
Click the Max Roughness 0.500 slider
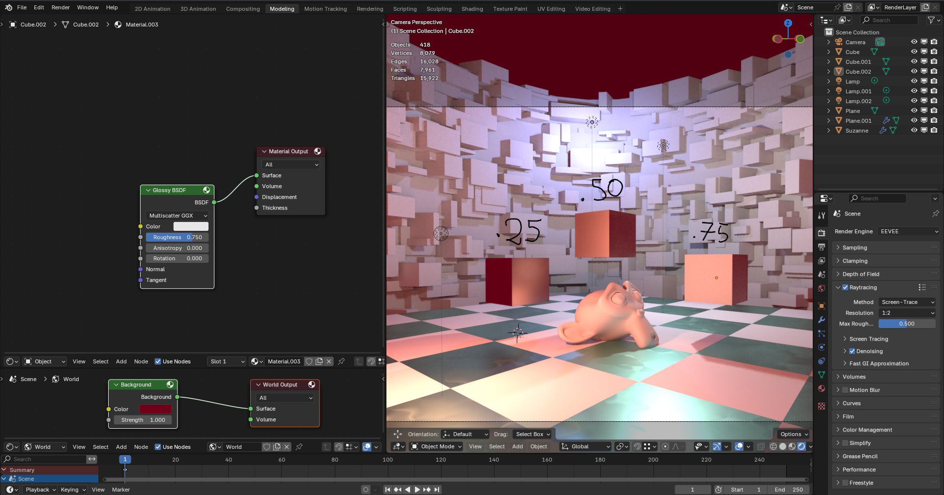click(x=907, y=324)
